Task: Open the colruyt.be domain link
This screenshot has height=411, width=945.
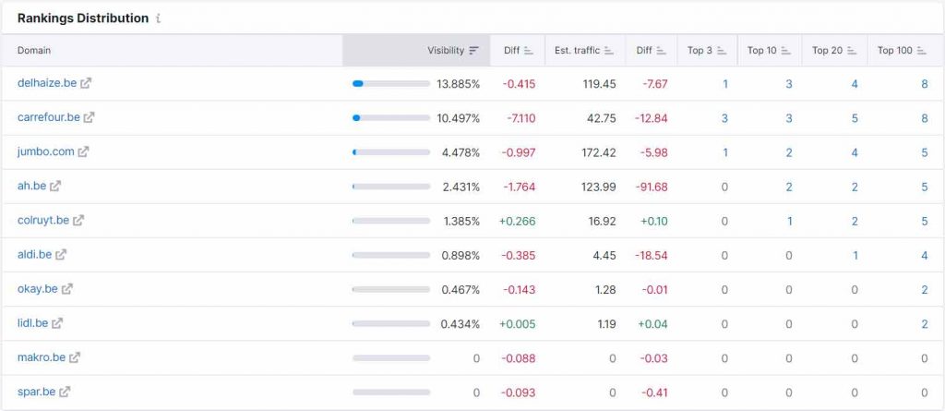Action: pos(43,221)
